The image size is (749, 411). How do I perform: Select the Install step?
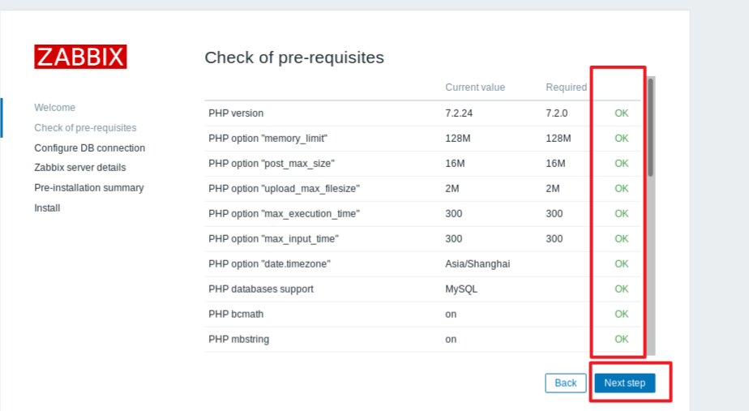coord(47,208)
